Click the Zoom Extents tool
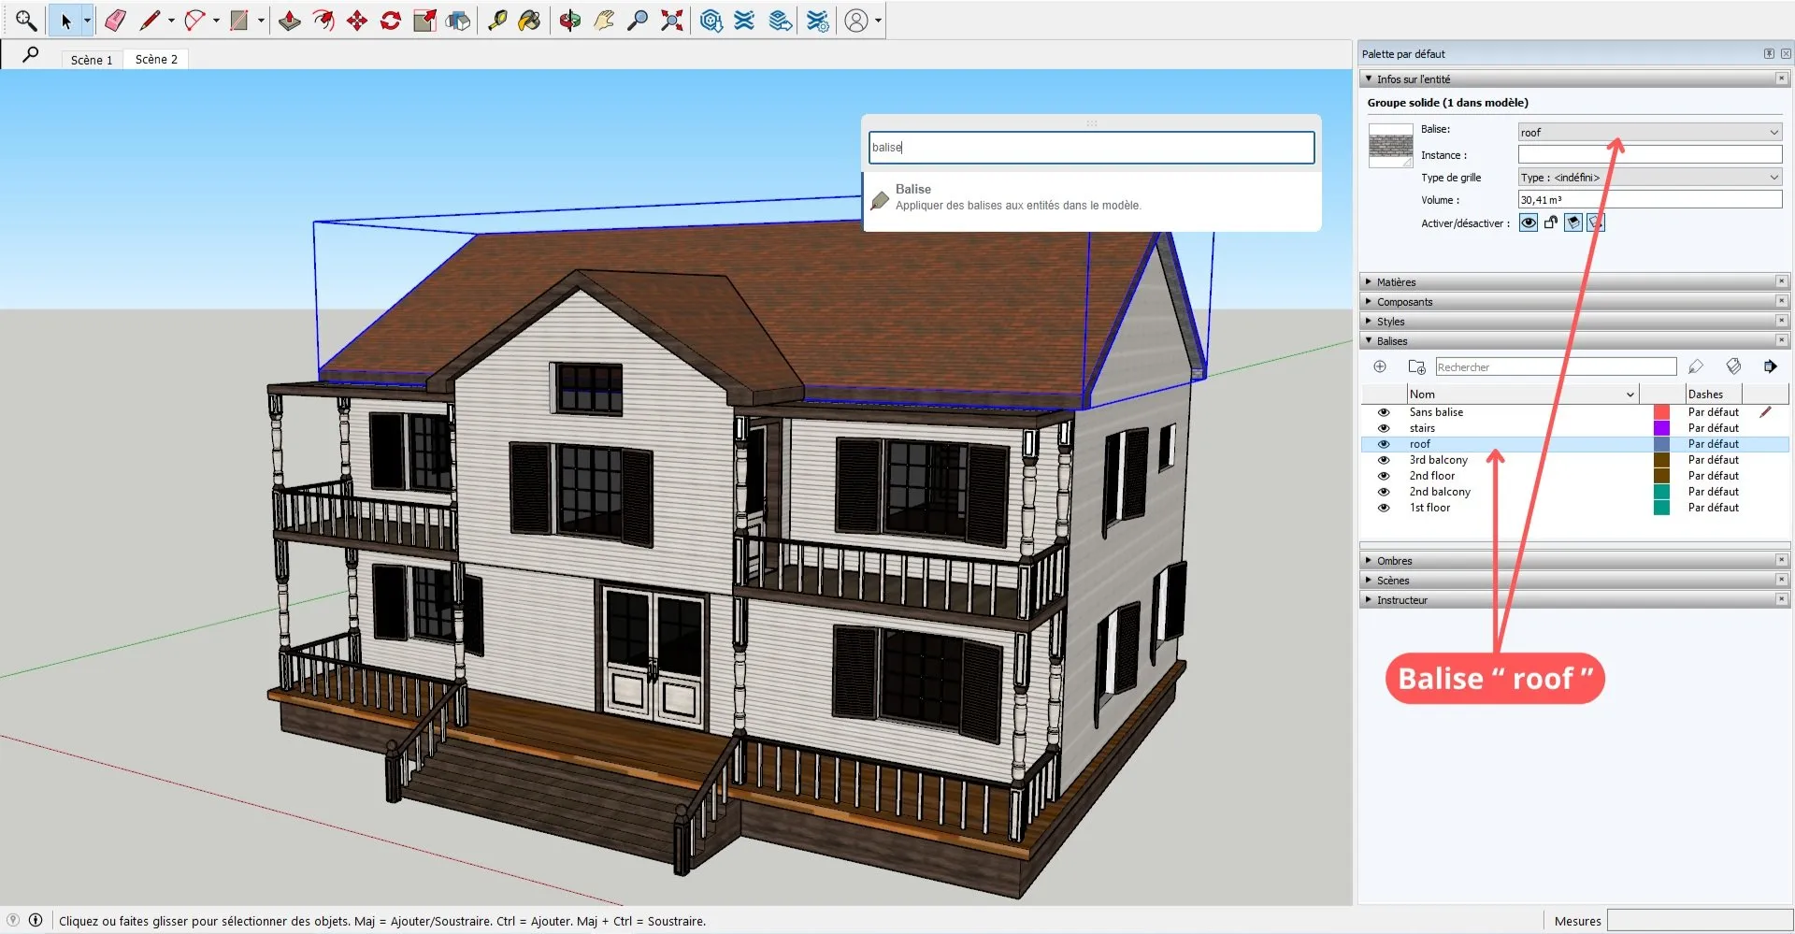The width and height of the screenshot is (1795, 934). (x=671, y=21)
